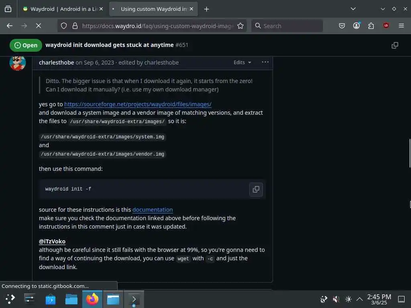Screen dimensions: 411x308
Task: Open the charlesthobe avatar image
Action: (x=18, y=63)
